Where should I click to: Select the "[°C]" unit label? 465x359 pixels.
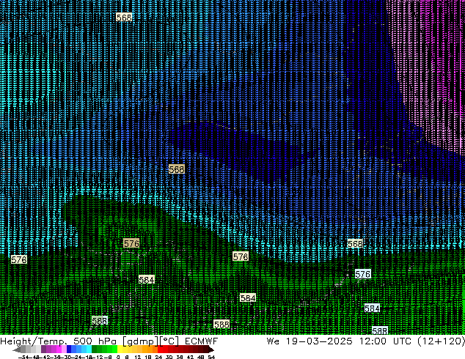[169, 341]
